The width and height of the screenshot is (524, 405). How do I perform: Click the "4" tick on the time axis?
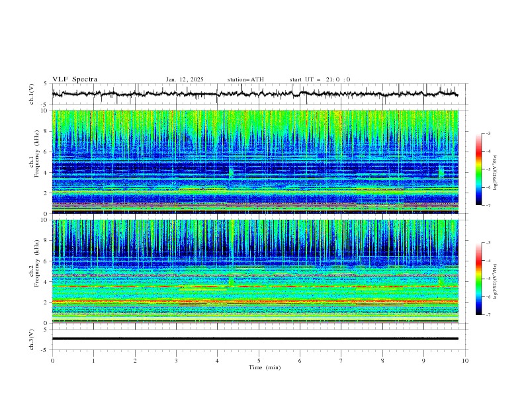pyautogui.click(x=217, y=361)
